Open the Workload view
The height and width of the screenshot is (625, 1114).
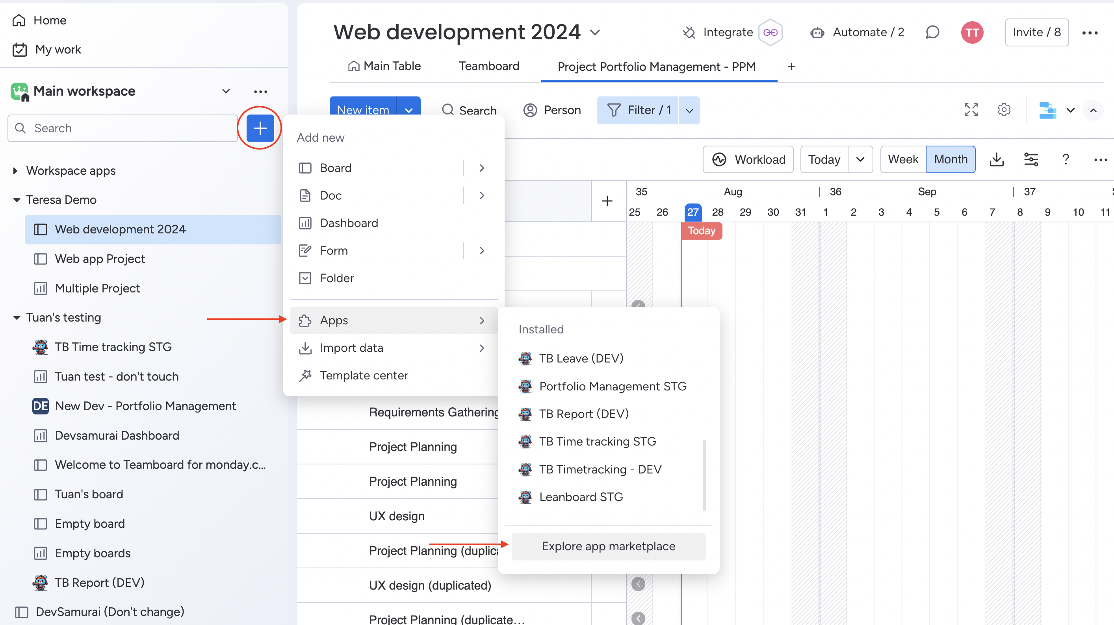click(x=748, y=159)
